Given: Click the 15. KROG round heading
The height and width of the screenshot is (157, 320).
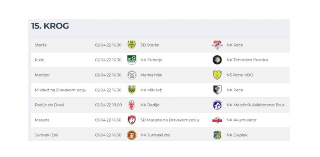Looking at the screenshot, I should (x=50, y=26).
